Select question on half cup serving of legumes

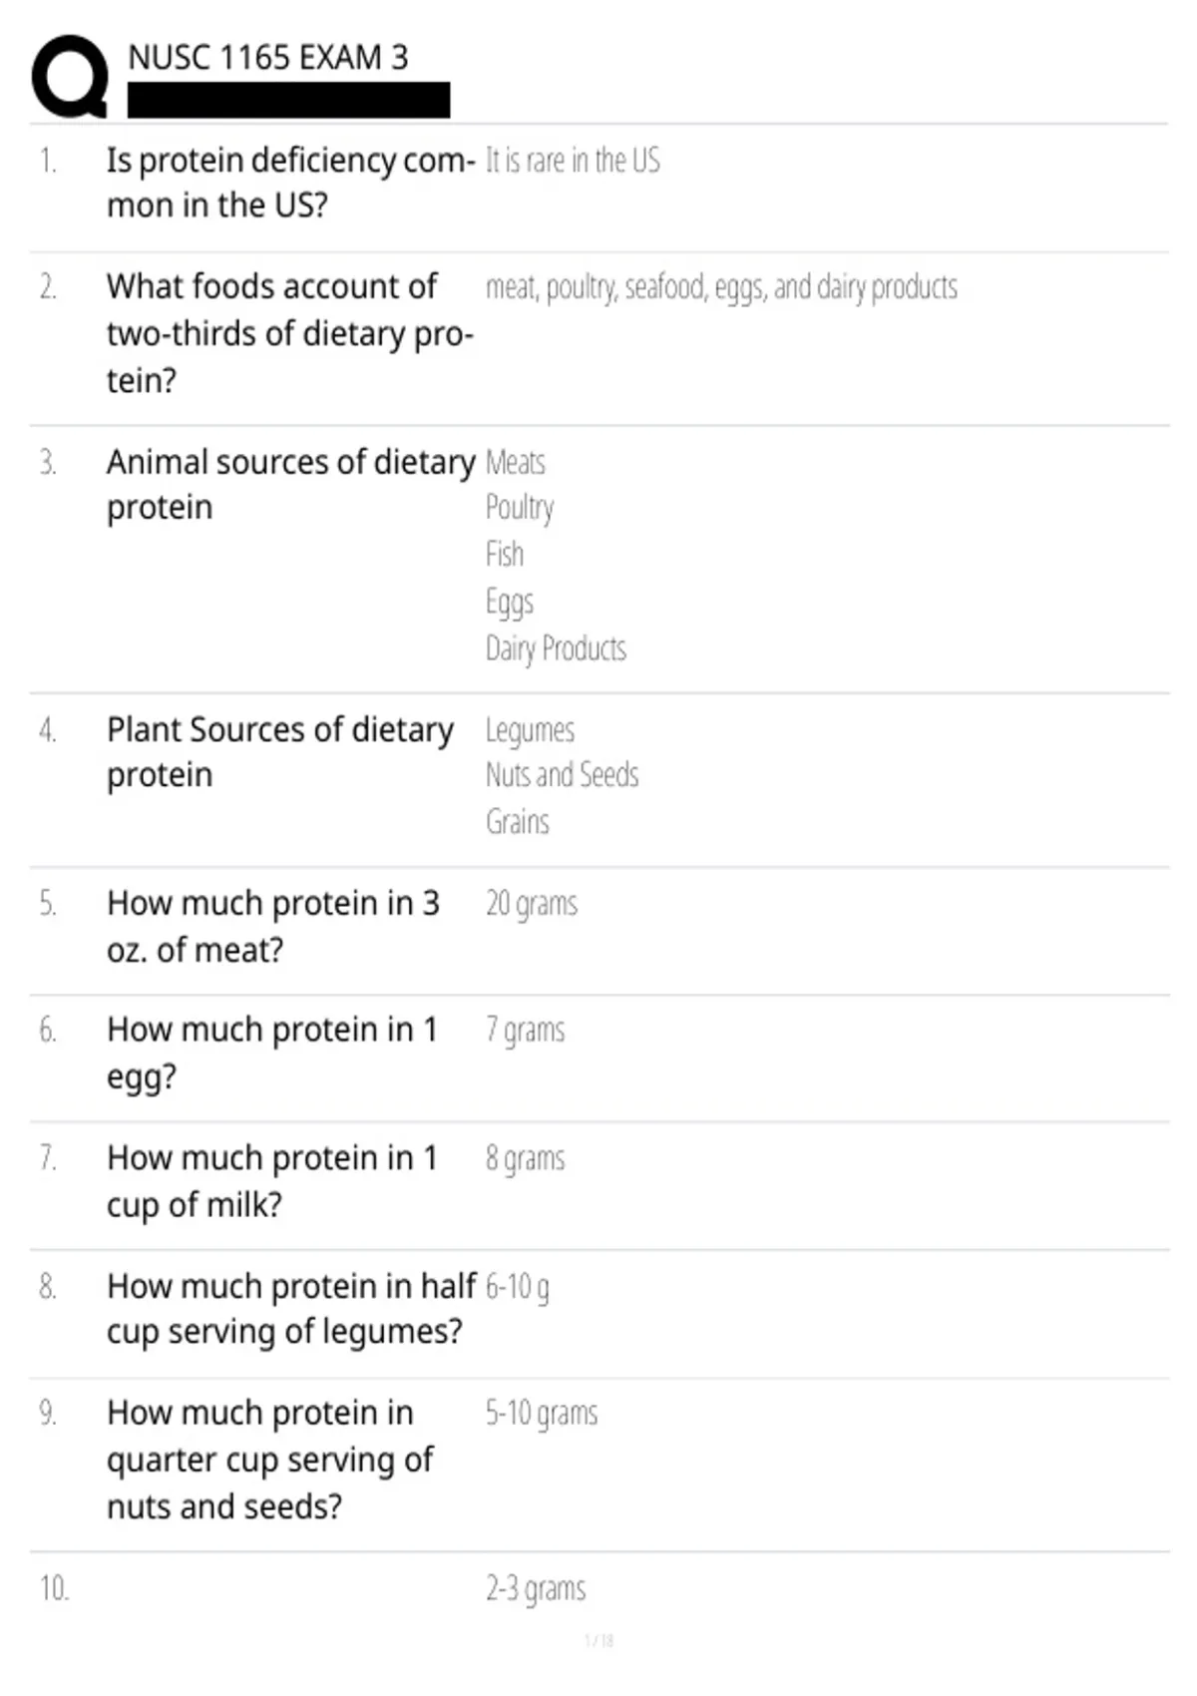tap(290, 1309)
